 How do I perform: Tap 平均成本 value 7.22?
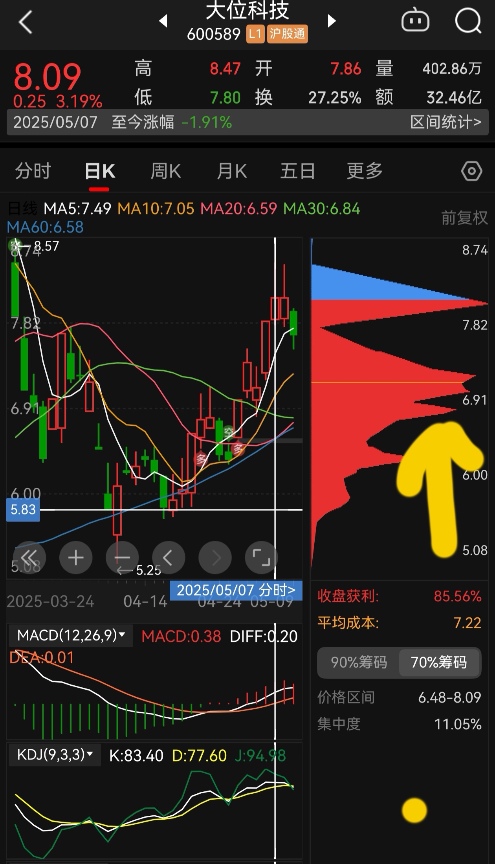coord(467,623)
